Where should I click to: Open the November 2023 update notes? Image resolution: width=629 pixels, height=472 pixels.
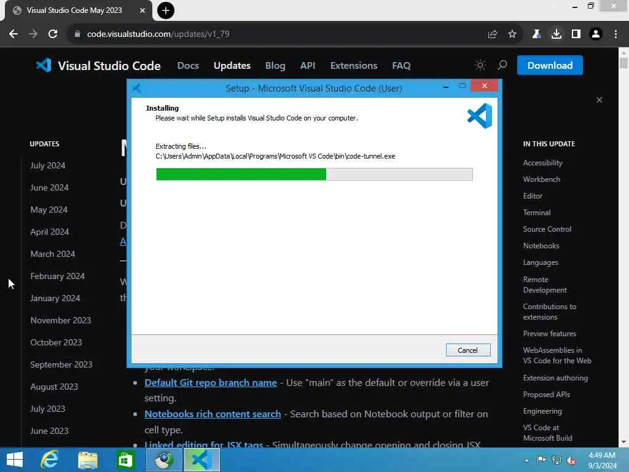point(61,320)
